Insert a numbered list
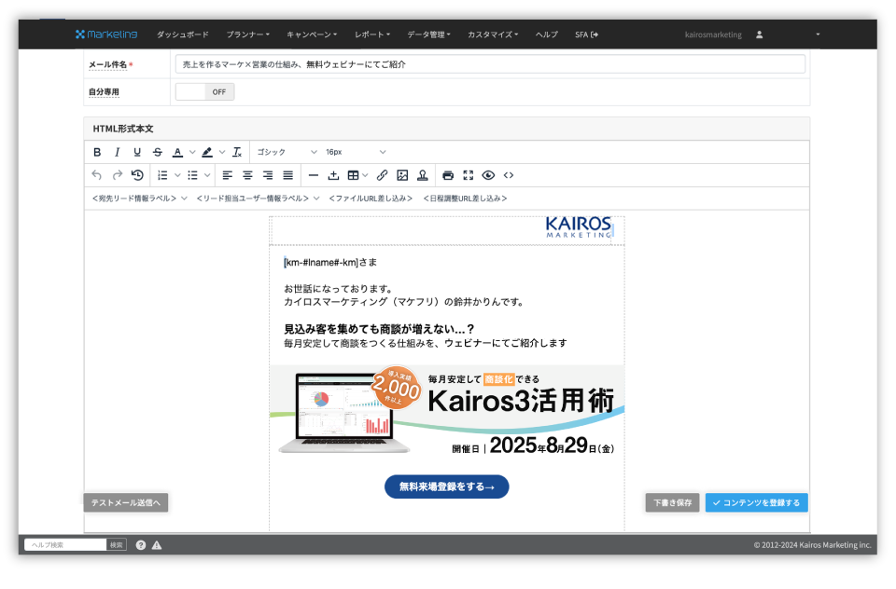The width and height of the screenshot is (896, 589). click(x=162, y=175)
